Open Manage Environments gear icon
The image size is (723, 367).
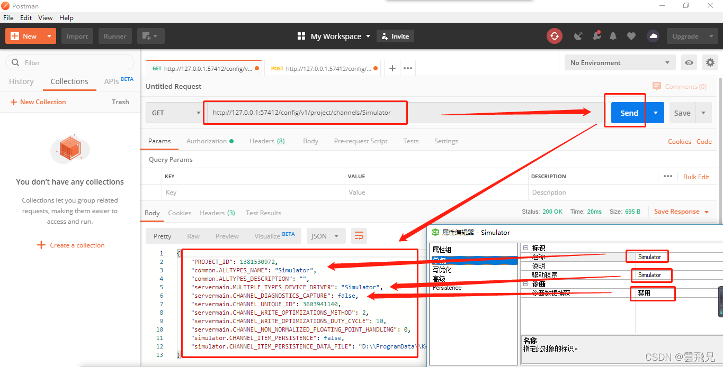pos(710,62)
